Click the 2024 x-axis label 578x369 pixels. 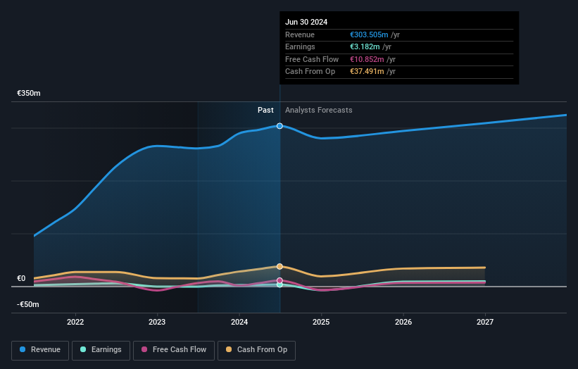[x=239, y=322]
